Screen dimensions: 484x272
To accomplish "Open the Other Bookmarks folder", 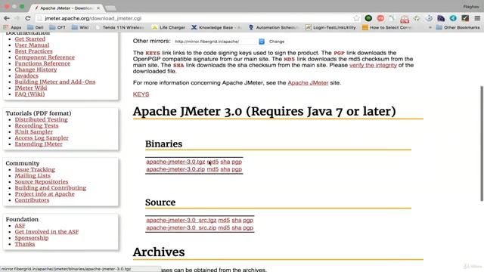I will coord(458,27).
